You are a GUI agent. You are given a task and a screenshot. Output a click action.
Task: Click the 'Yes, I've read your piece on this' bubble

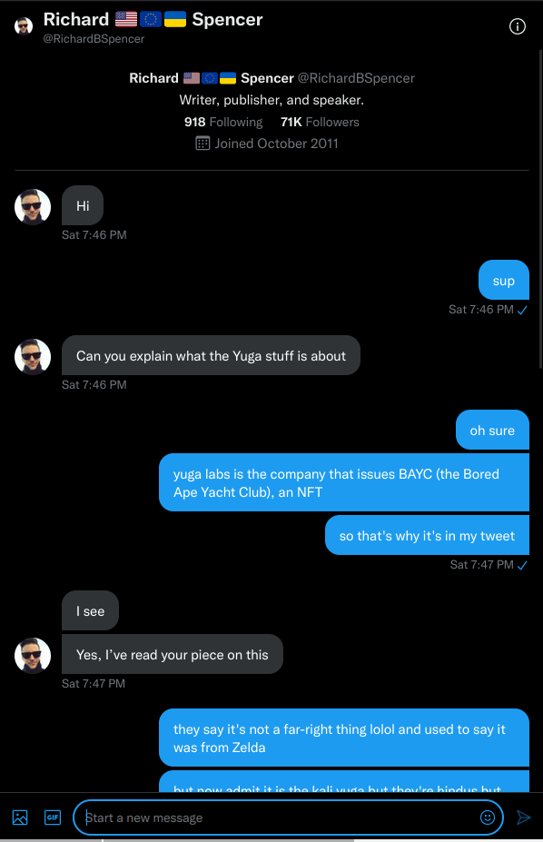[172, 654]
